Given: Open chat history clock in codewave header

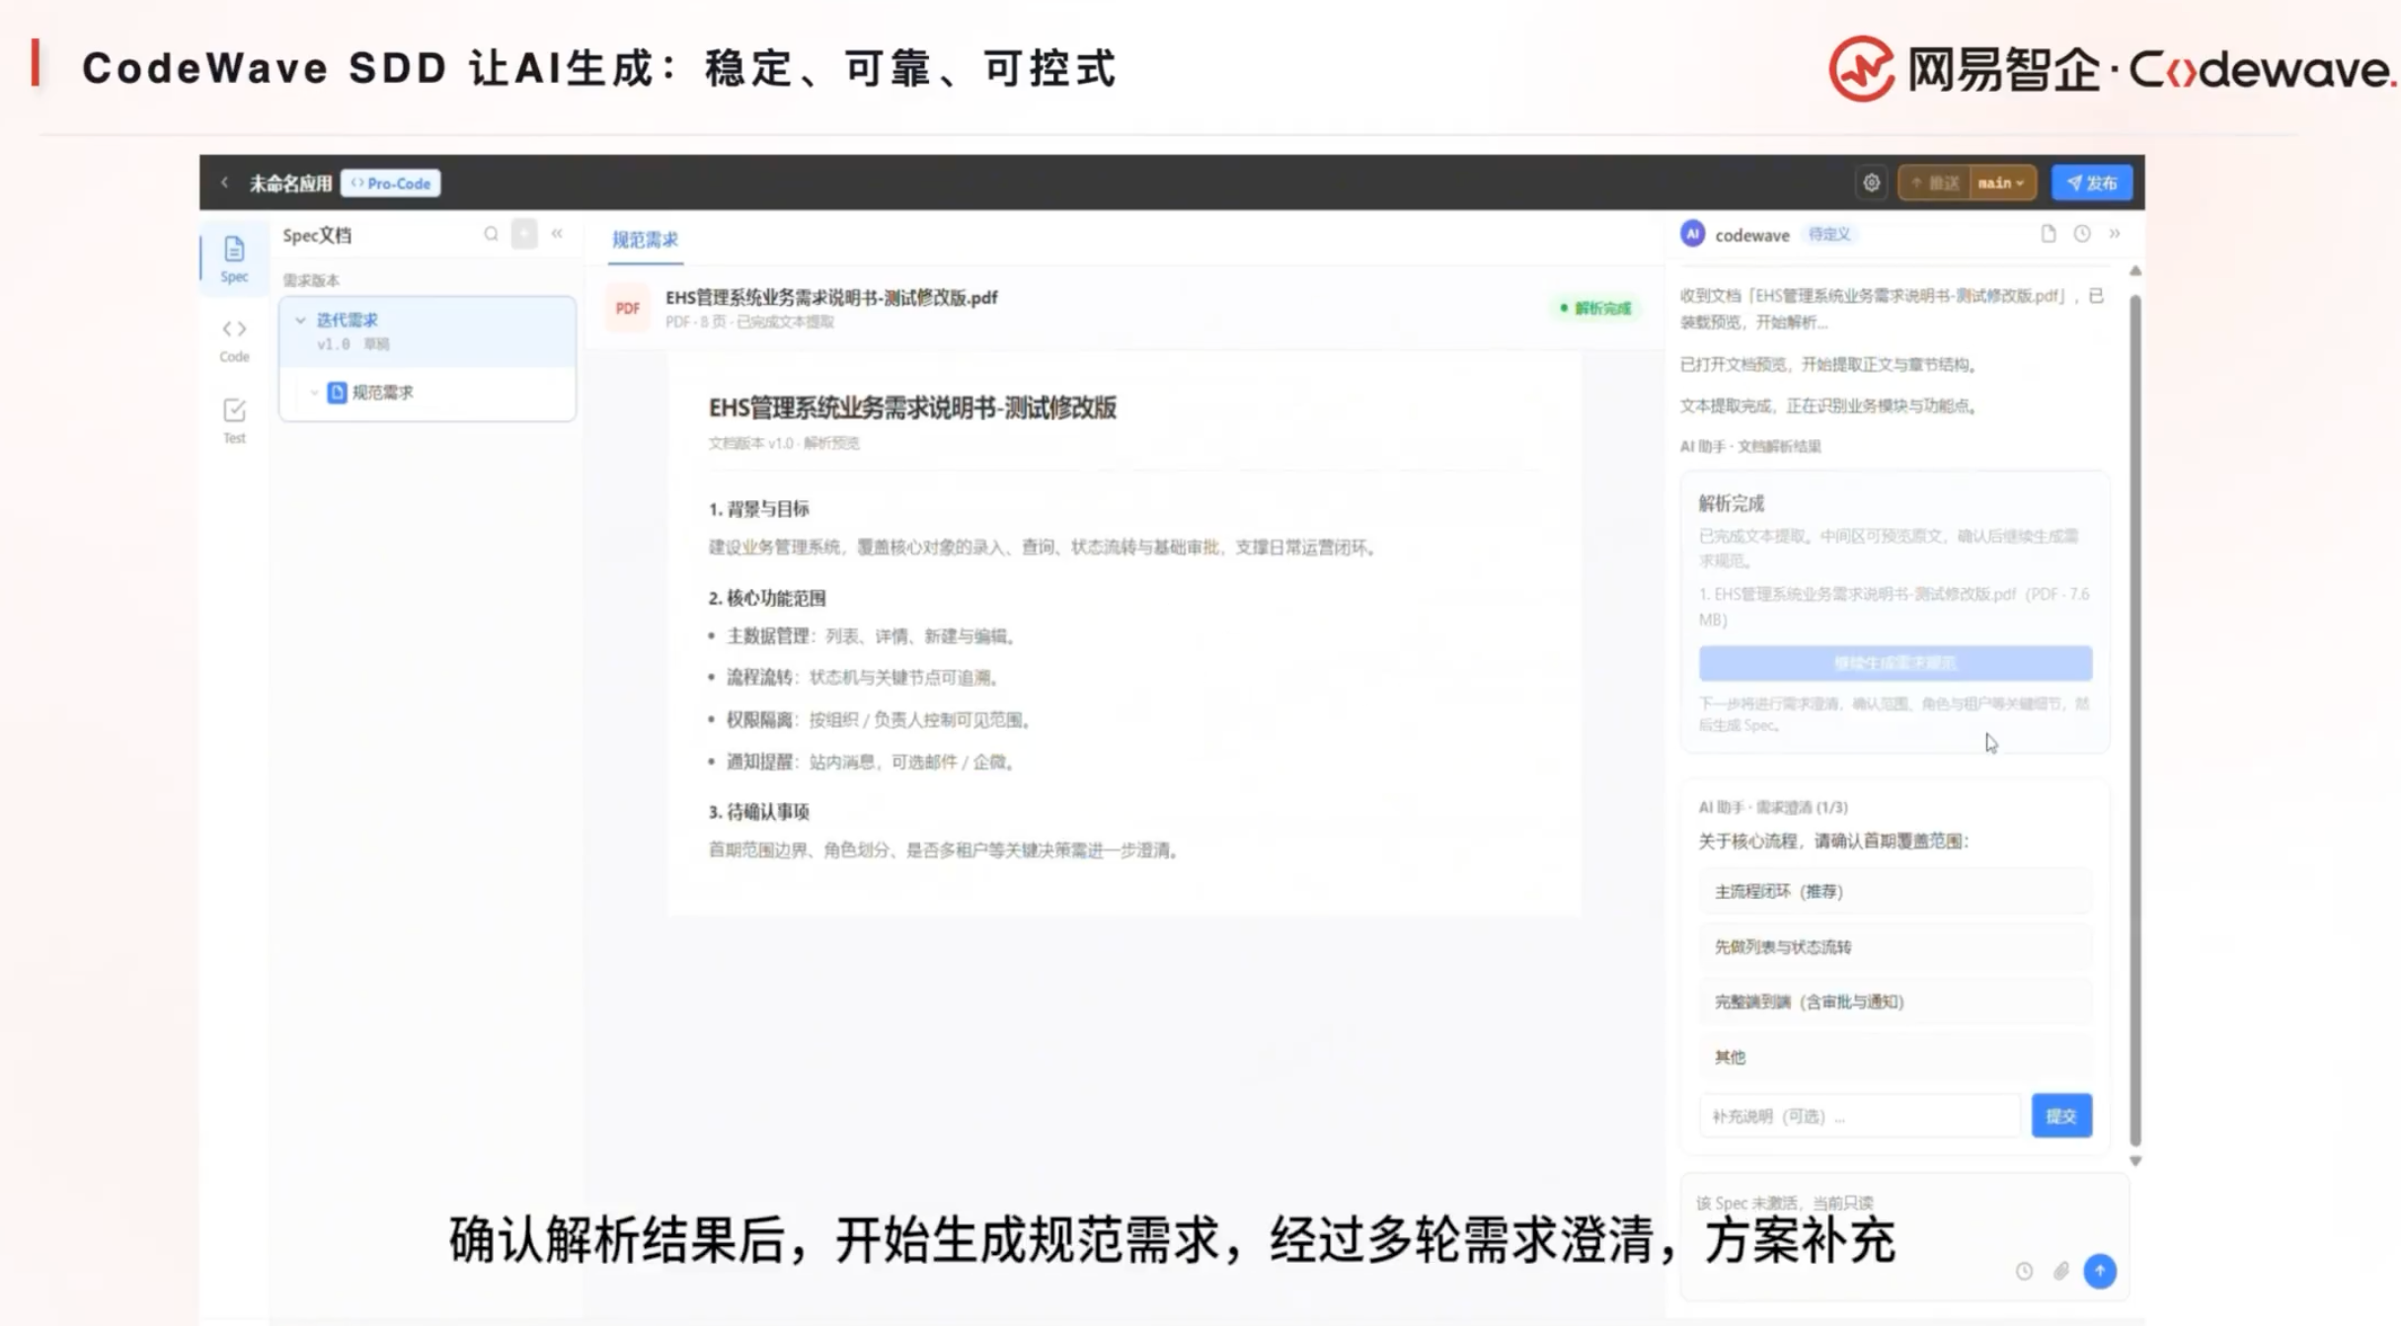Looking at the screenshot, I should point(2082,234).
